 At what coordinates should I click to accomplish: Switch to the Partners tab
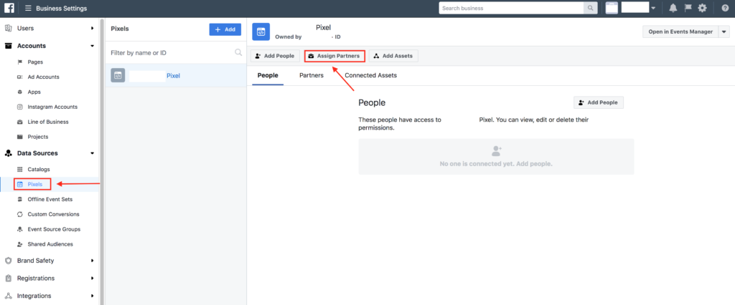[x=311, y=75]
